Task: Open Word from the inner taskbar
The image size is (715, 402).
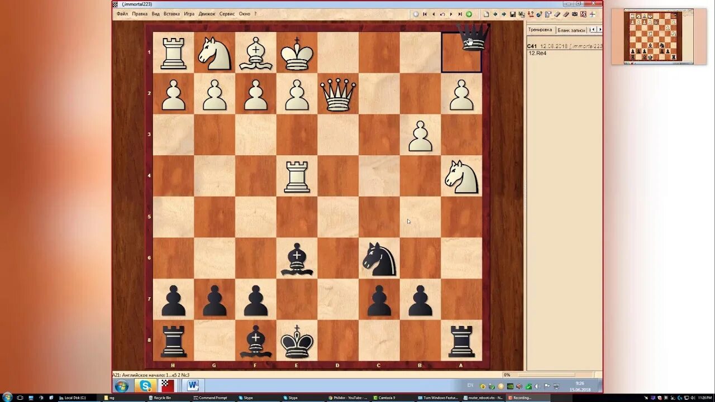Action: click(x=193, y=386)
